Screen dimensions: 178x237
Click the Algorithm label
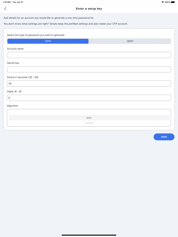point(12,106)
